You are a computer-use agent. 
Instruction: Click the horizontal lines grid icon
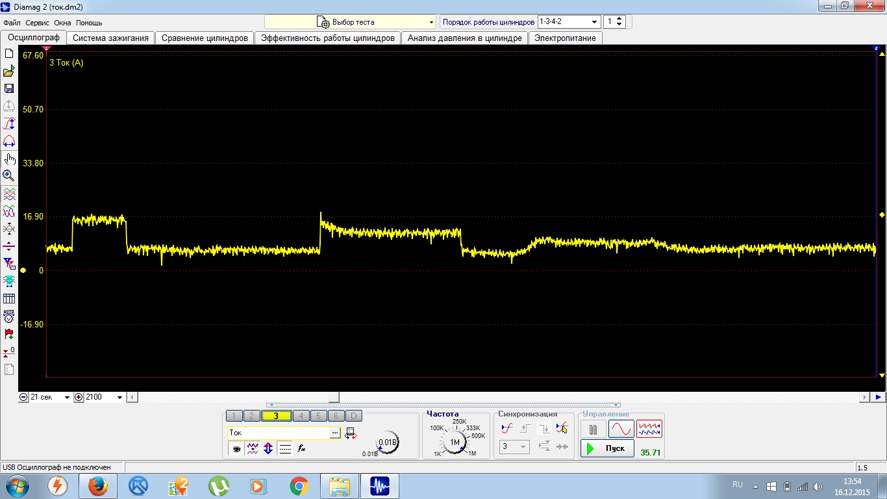(284, 448)
